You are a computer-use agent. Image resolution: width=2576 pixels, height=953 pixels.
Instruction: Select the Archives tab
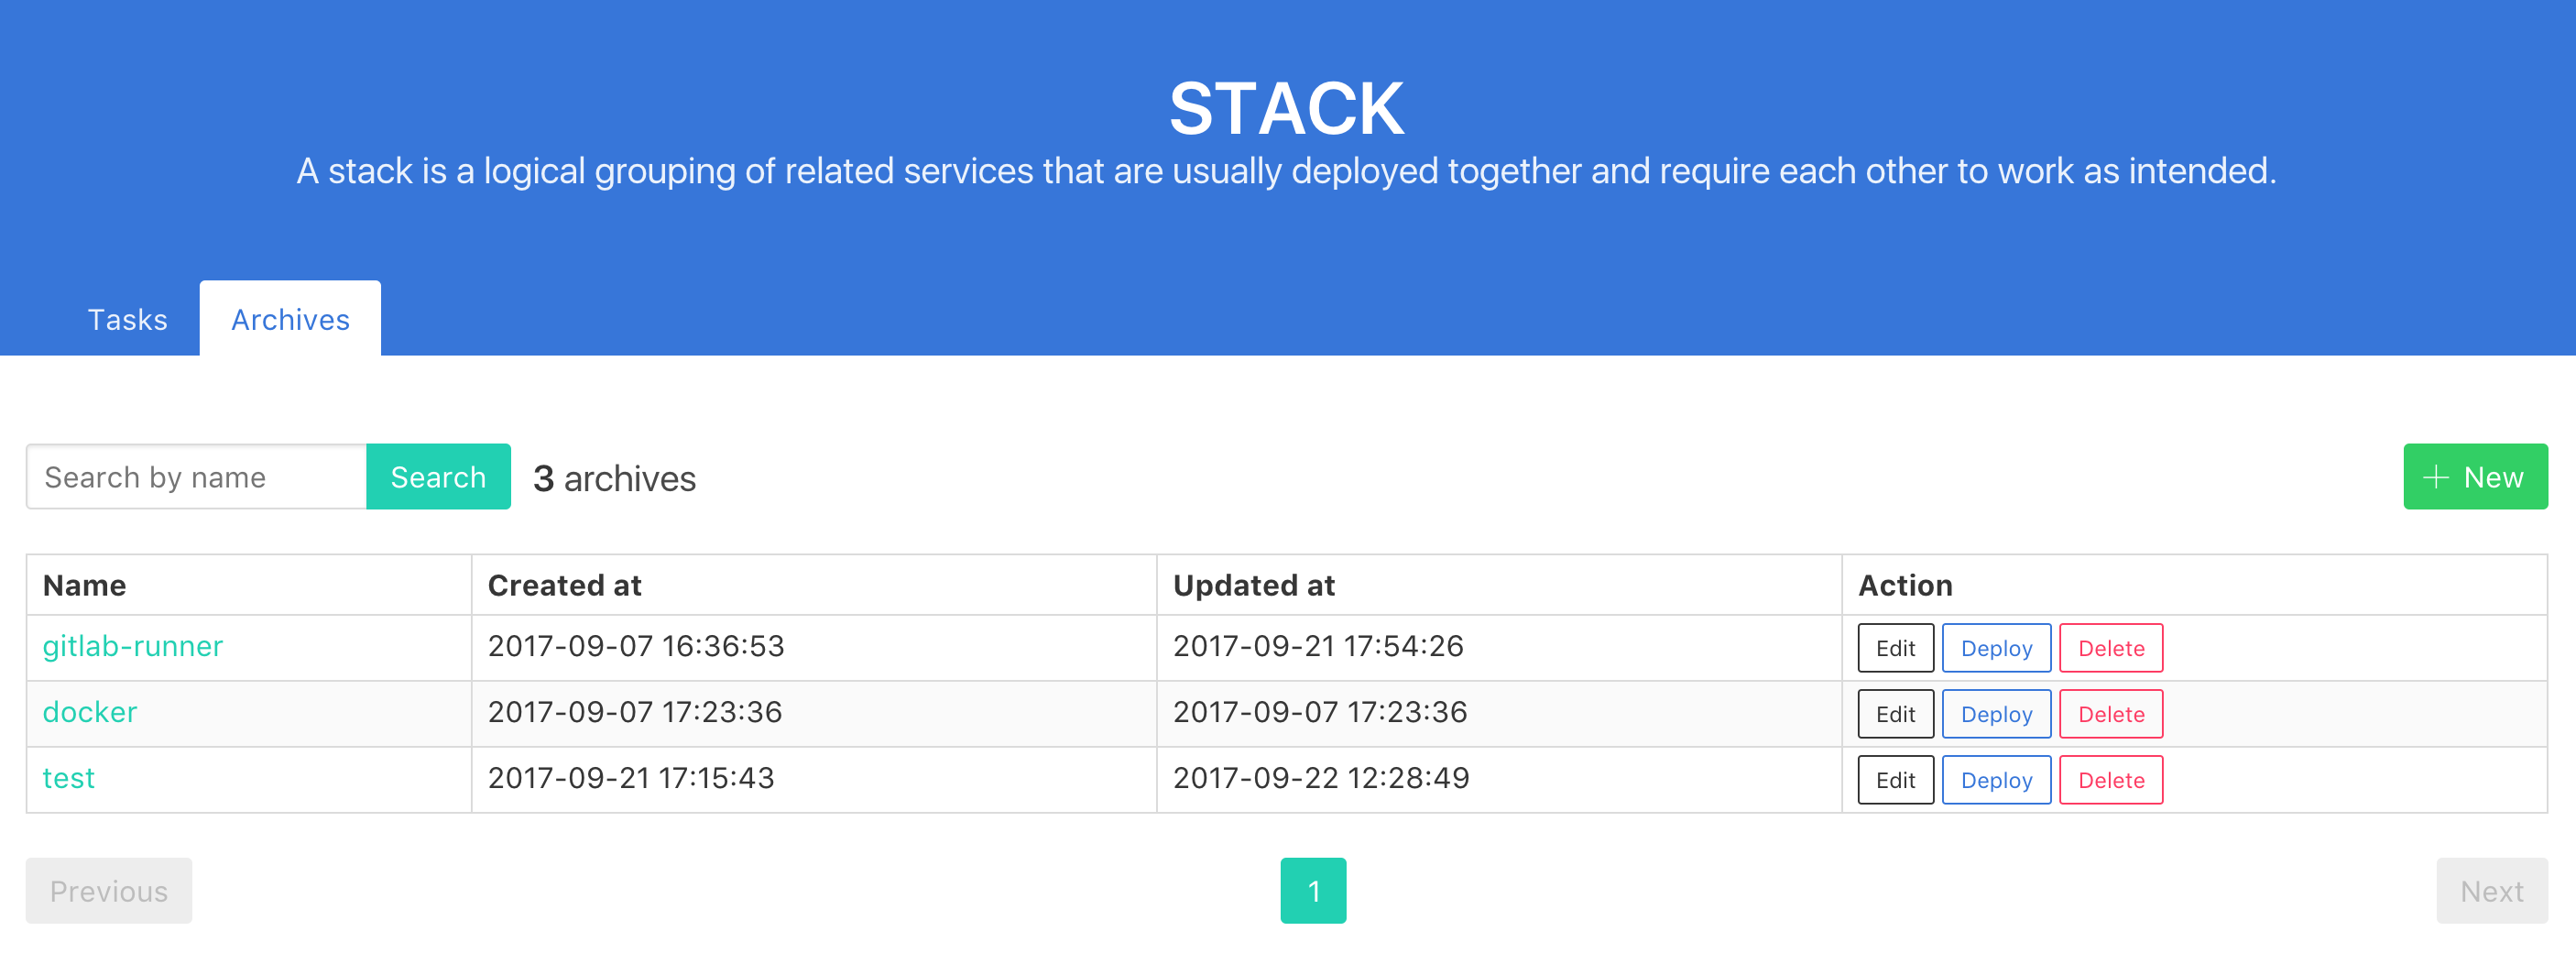(290, 319)
